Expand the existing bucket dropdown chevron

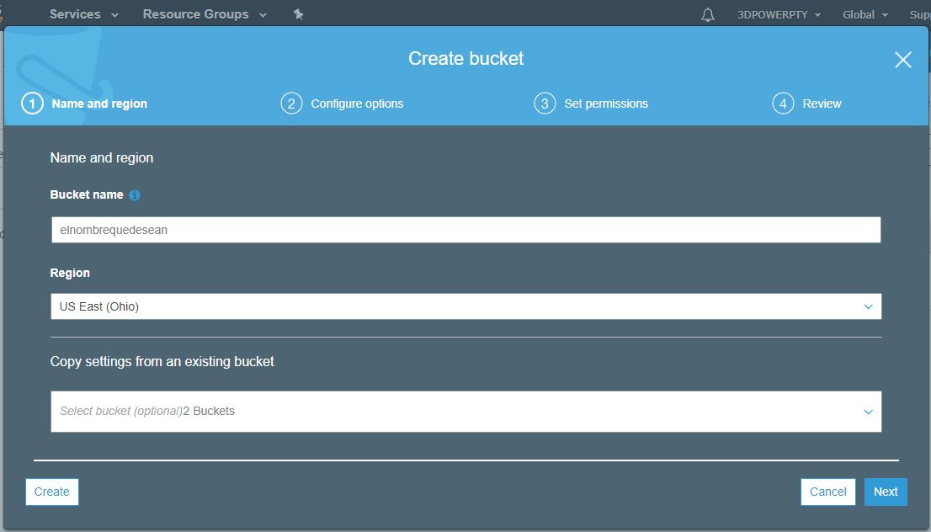(868, 412)
